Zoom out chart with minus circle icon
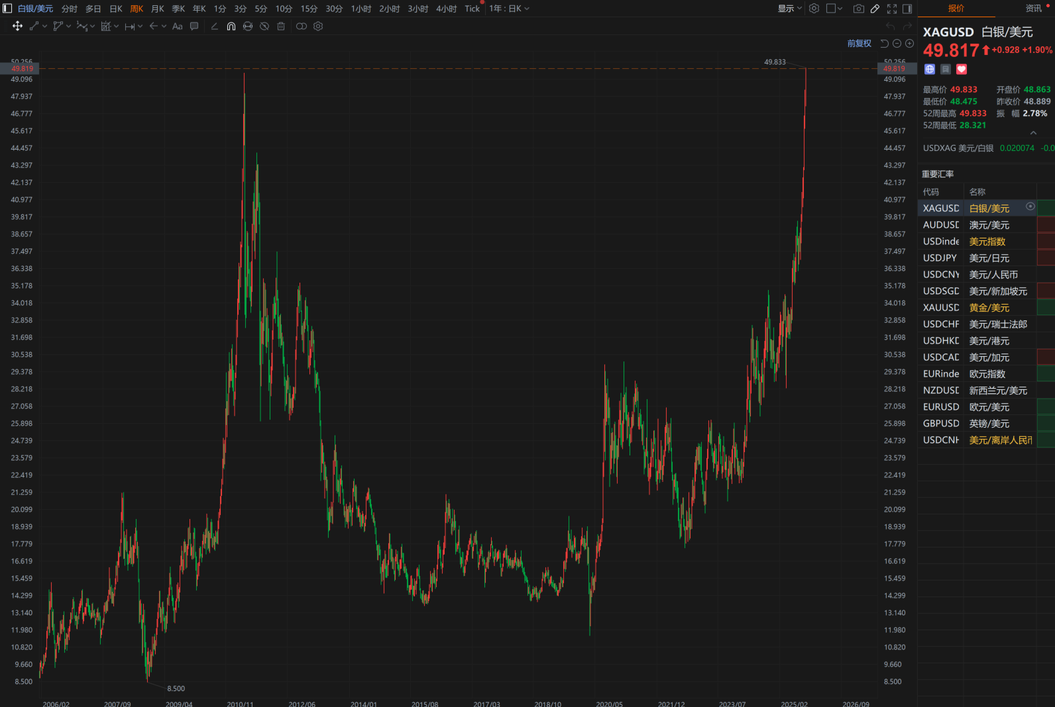Image resolution: width=1055 pixels, height=707 pixels. coord(897,44)
